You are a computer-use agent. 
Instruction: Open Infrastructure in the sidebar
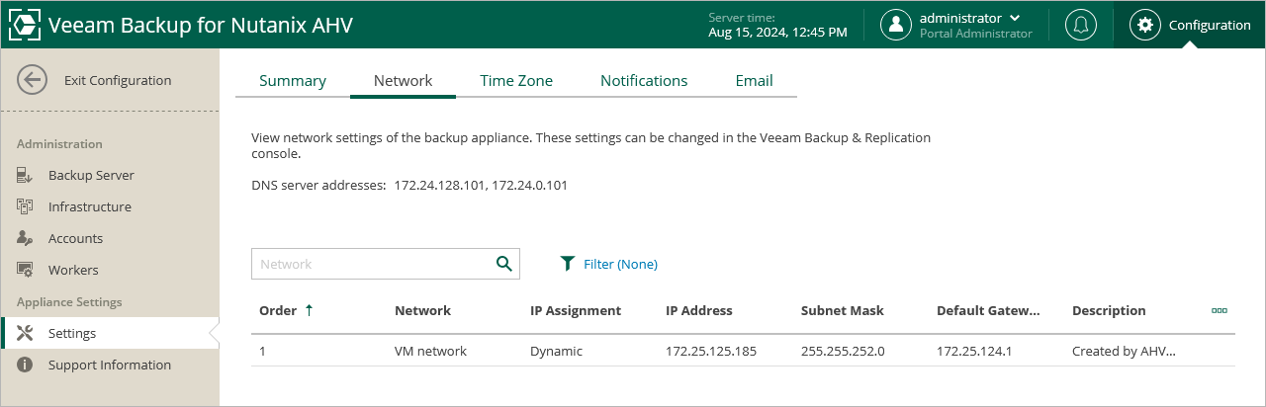(x=89, y=207)
